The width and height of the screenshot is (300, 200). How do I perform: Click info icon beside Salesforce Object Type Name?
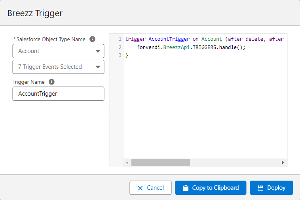(92, 39)
